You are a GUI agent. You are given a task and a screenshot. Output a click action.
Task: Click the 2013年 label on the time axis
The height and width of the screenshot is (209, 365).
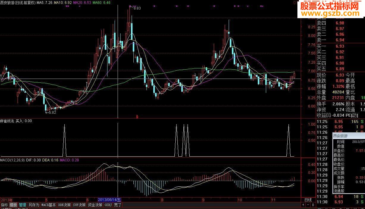[x=7, y=199]
